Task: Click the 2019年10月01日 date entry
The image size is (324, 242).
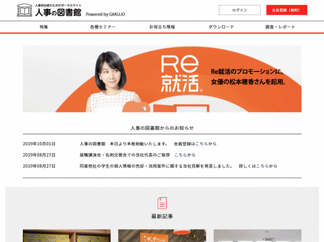Action: point(39,144)
